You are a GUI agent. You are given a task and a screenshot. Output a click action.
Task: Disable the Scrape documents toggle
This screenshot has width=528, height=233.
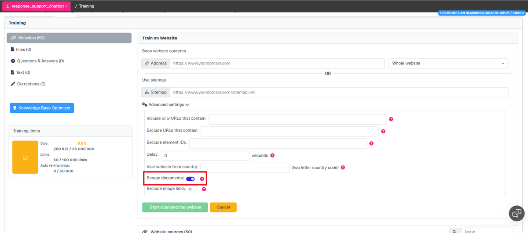coord(191,179)
